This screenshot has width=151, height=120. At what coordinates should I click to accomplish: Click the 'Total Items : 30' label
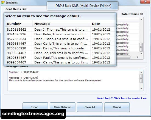point(132,14)
